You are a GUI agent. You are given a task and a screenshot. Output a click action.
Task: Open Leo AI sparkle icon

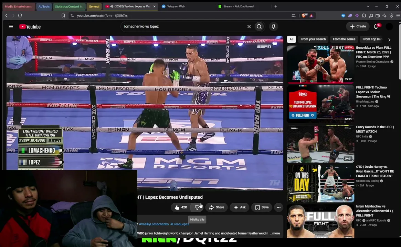[384, 15]
